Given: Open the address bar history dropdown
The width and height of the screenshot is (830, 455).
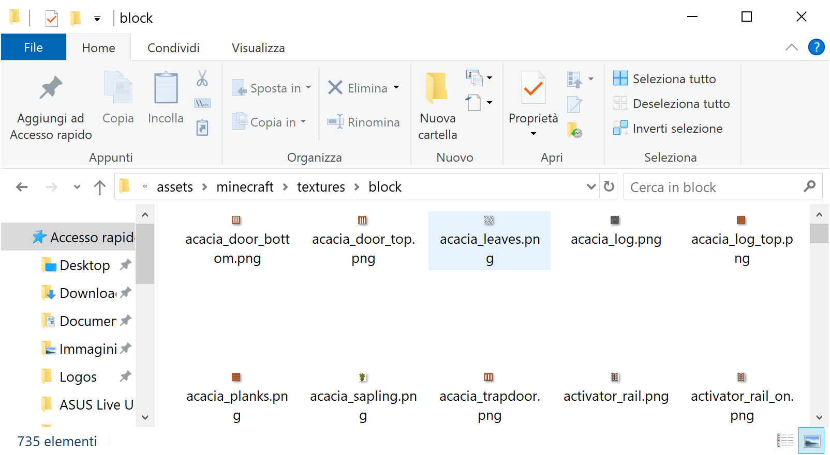Looking at the screenshot, I should point(591,186).
